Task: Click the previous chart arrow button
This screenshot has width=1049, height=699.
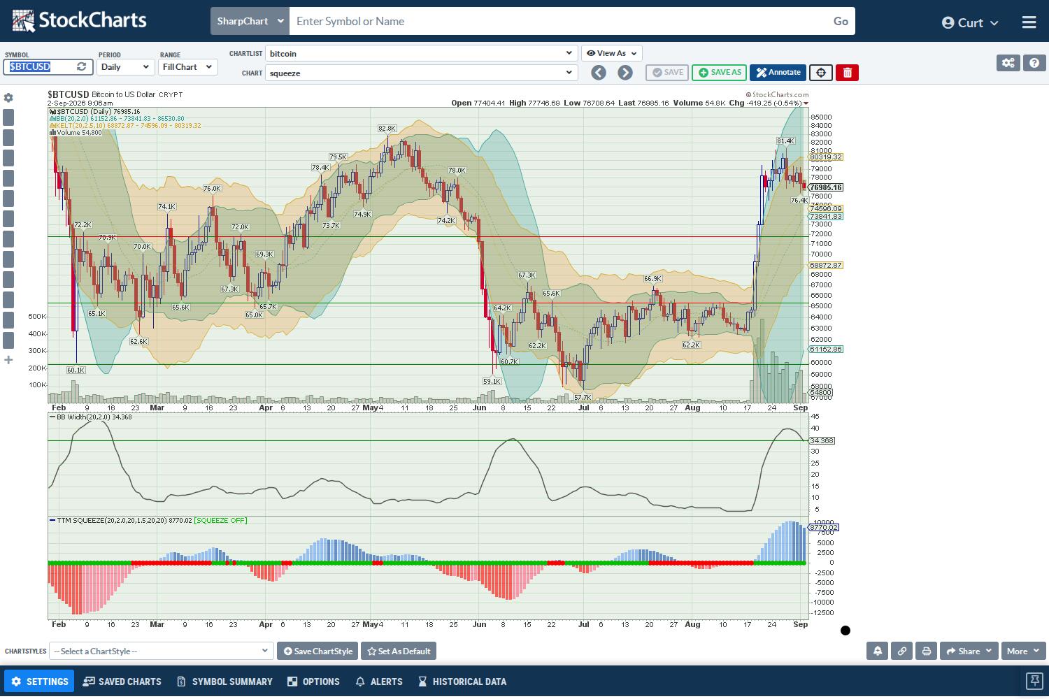Action: (x=598, y=73)
